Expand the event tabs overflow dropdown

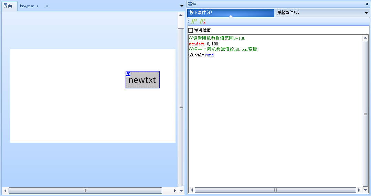point(366,13)
